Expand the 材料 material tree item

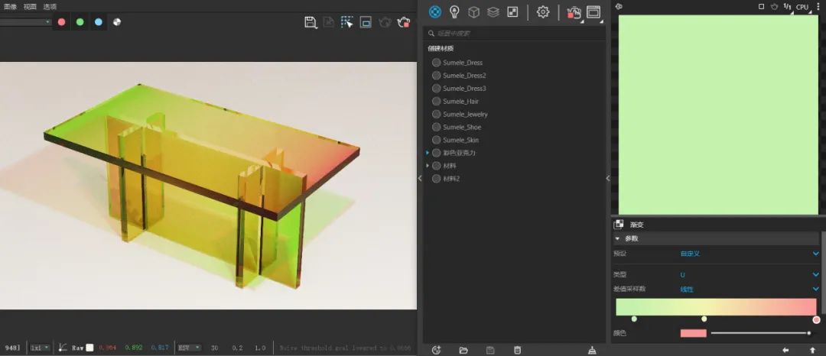[x=428, y=166]
